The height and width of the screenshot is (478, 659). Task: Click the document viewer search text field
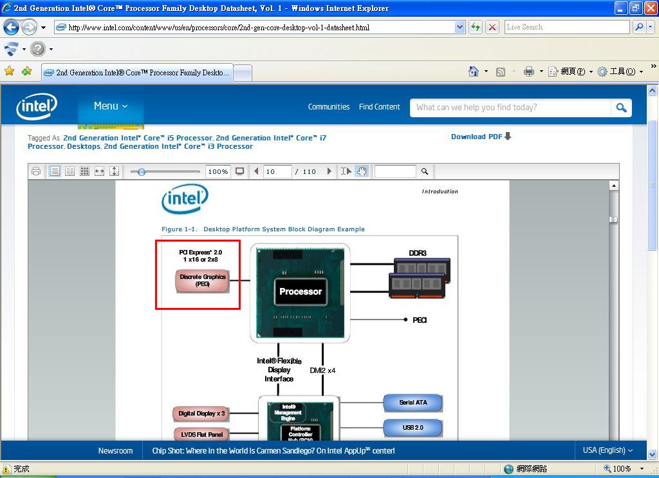coord(395,171)
